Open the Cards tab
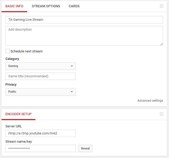Viewport: 169px width, 158px height. coord(74,6)
